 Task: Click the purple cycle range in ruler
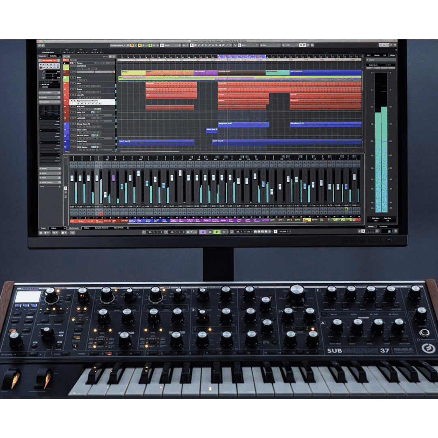(x=241, y=57)
